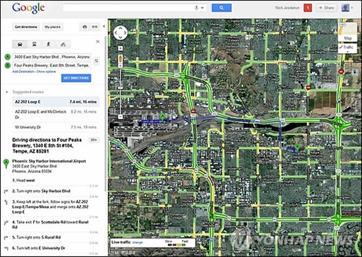Select the walking directions icon
362x257 pixels.
(x=48, y=44)
